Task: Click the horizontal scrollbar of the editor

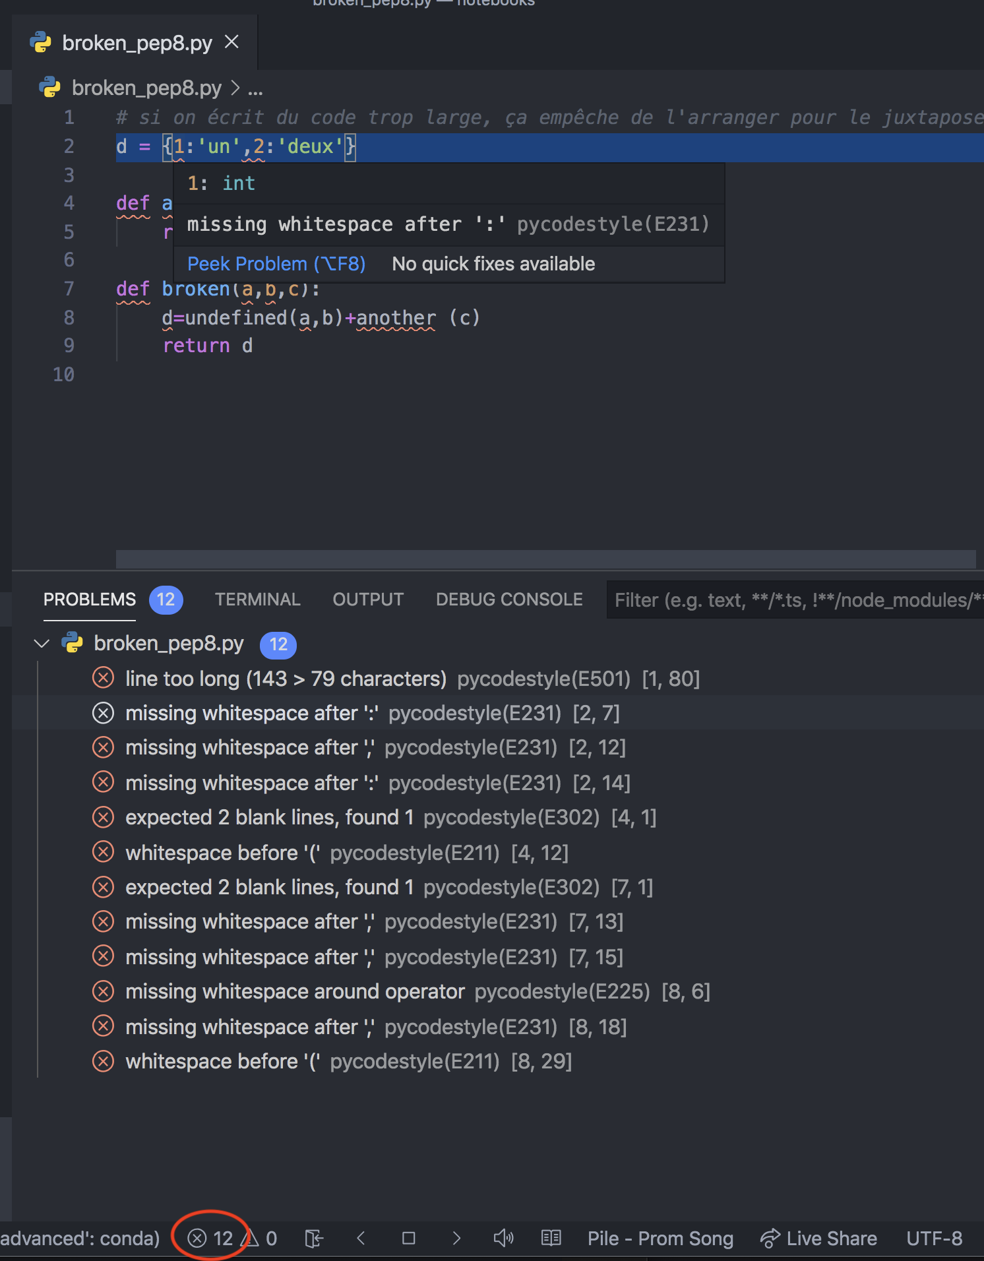Action: coord(545,559)
